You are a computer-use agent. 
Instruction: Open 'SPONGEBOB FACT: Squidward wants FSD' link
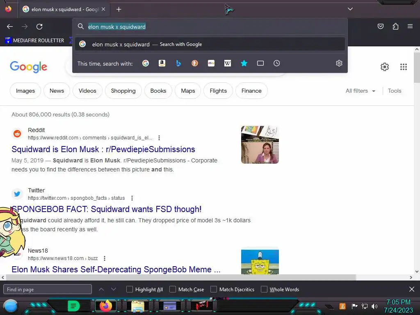pos(107,209)
